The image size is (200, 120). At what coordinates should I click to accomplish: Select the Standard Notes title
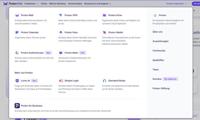coord(117,81)
